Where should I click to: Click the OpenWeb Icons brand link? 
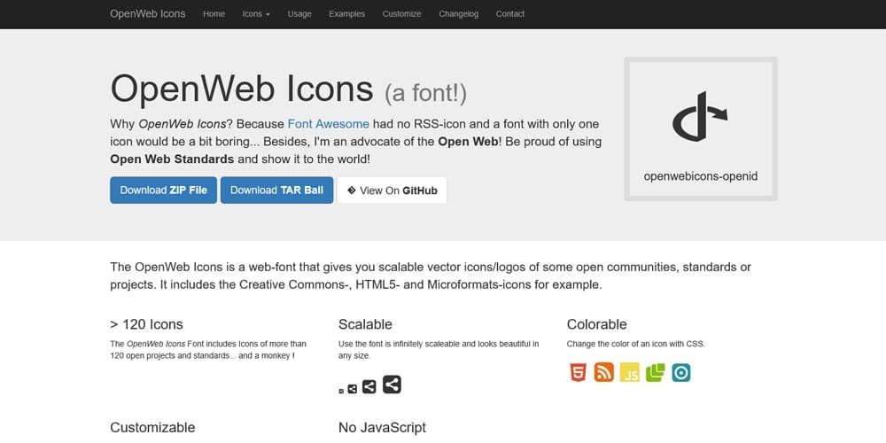pos(147,14)
